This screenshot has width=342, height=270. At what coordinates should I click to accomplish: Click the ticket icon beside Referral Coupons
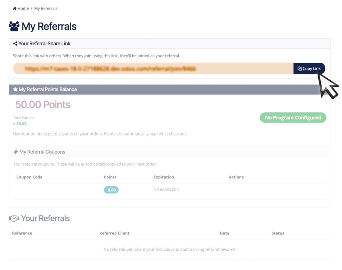[16, 152]
